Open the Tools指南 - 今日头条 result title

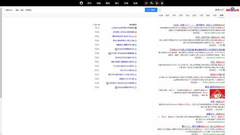coord(216,114)
